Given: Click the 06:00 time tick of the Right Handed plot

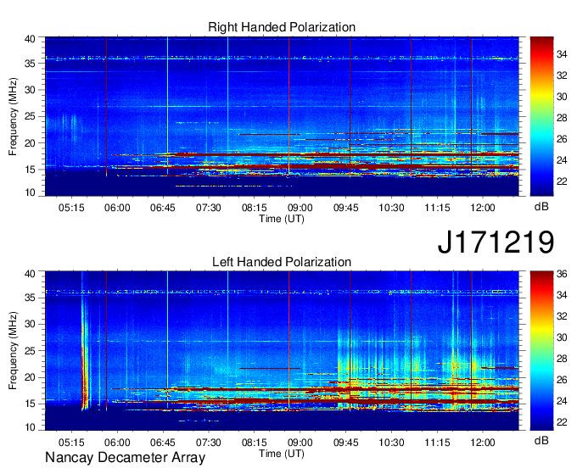Looking at the screenshot, I should point(117,208).
